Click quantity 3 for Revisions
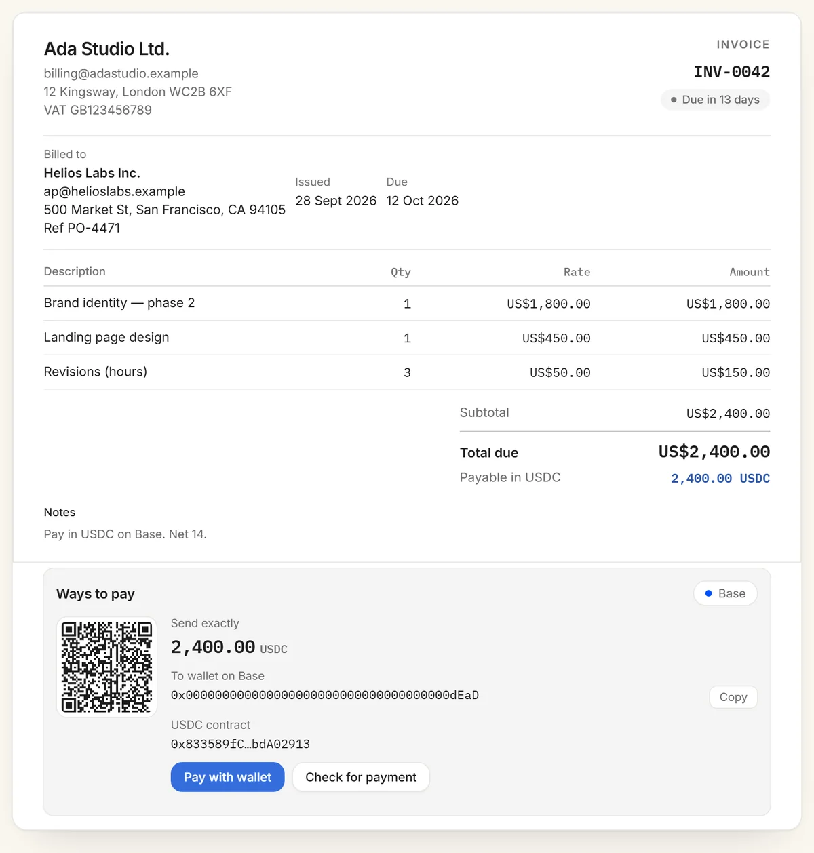Image resolution: width=814 pixels, height=853 pixels. tap(407, 372)
